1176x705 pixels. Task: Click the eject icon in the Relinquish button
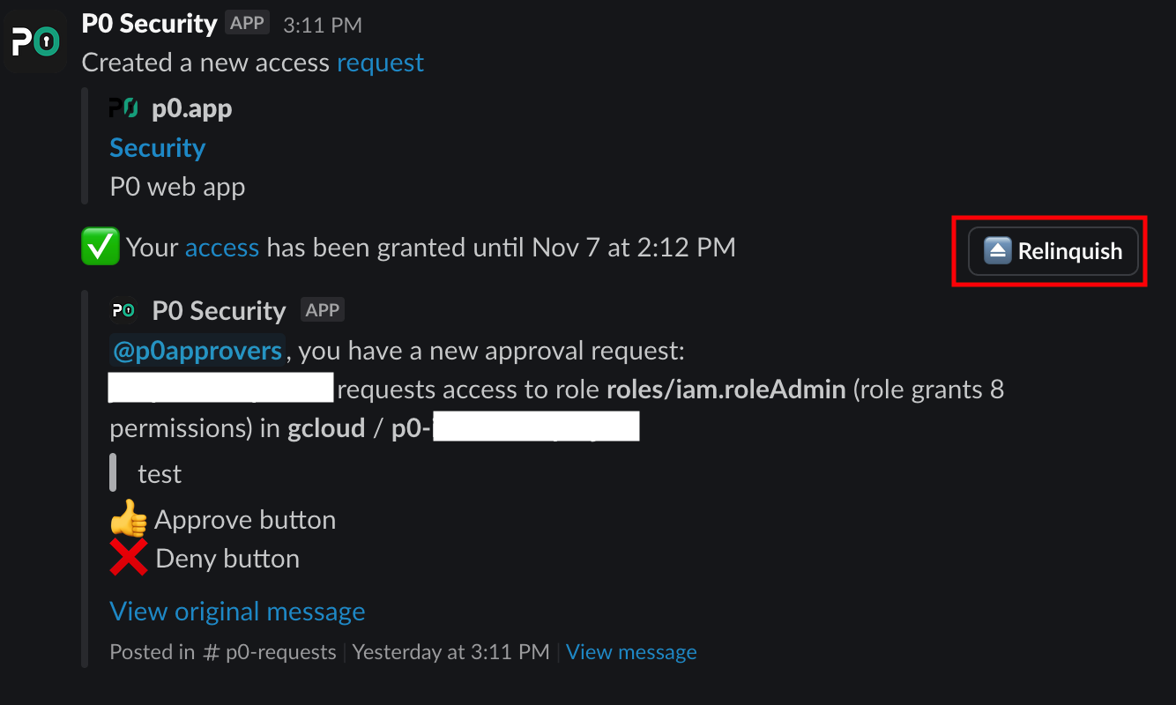coord(997,251)
